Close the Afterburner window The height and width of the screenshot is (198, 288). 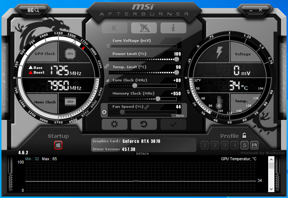tap(260, 10)
